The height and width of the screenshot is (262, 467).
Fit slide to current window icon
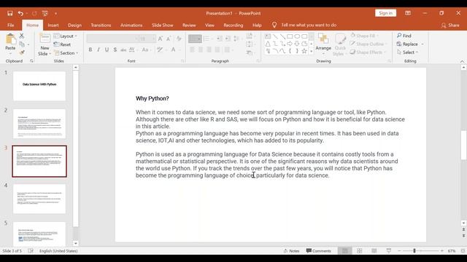tap(463, 251)
